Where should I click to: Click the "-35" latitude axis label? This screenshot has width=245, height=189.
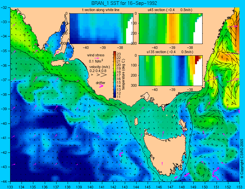(x=4, y=51)
